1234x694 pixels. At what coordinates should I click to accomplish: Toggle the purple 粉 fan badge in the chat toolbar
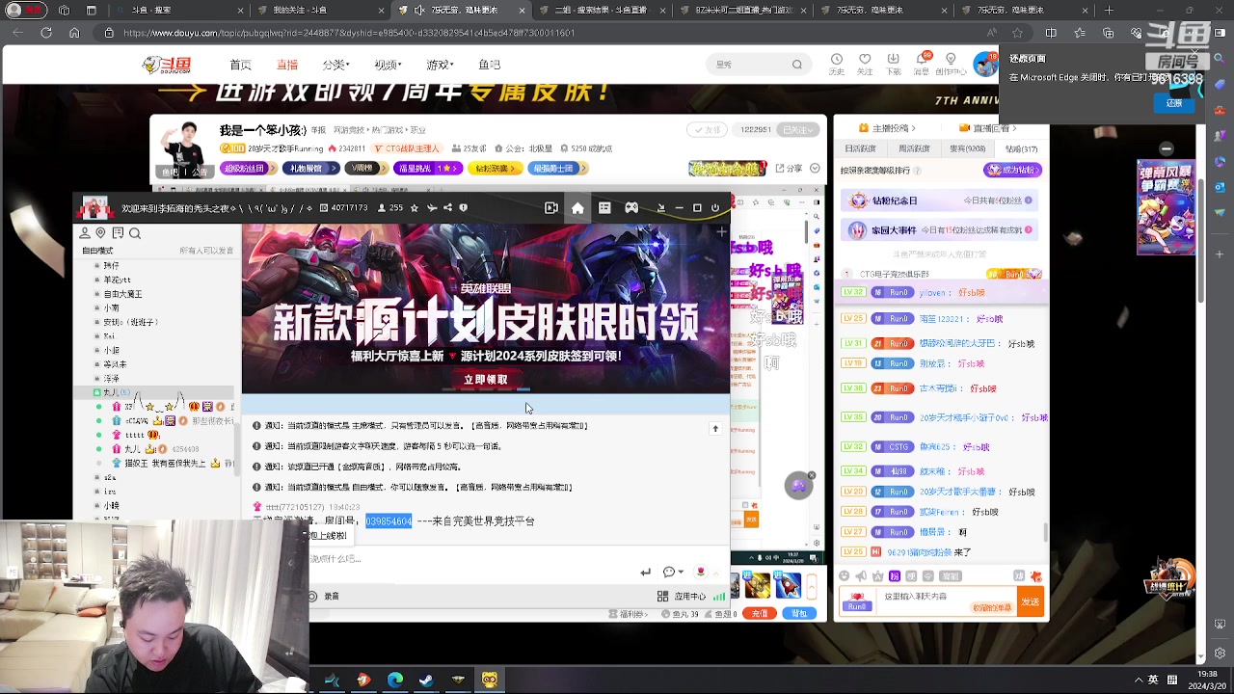tap(895, 575)
